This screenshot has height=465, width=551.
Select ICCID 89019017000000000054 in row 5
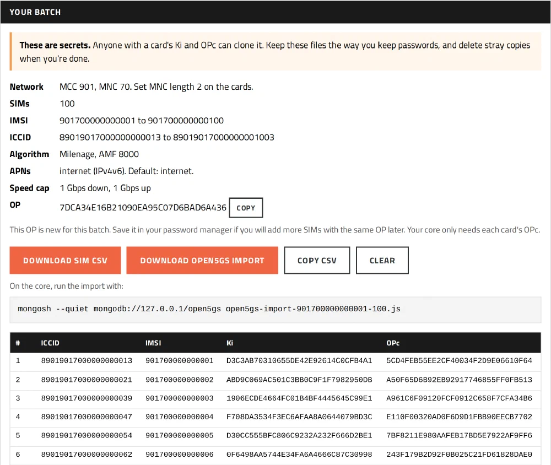coord(87,435)
